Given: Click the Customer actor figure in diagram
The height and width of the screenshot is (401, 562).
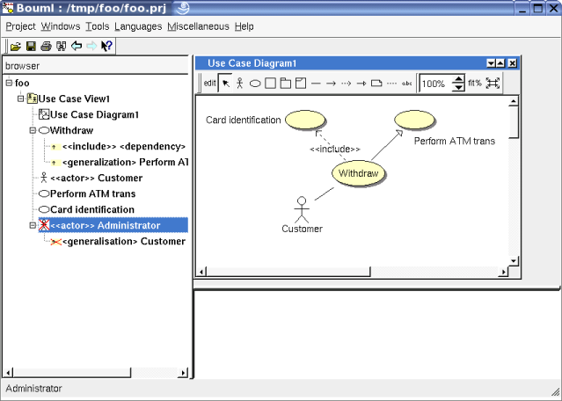Looking at the screenshot, I should pyautogui.click(x=302, y=209).
